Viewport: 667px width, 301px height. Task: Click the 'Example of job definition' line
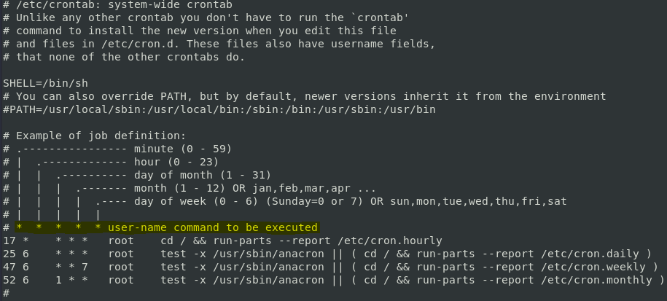click(95, 136)
